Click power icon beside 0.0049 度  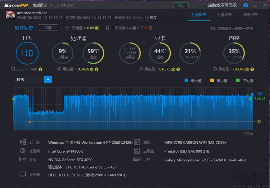pos(215,69)
